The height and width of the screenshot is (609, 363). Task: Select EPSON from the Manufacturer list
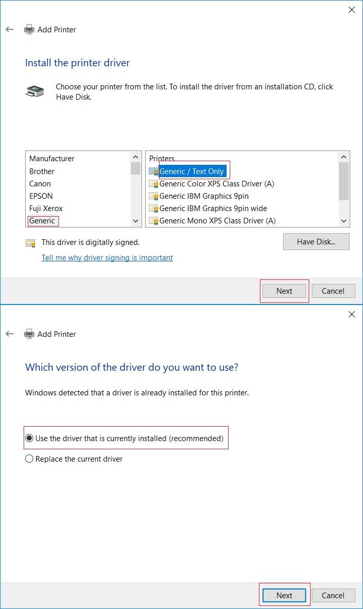tap(41, 196)
